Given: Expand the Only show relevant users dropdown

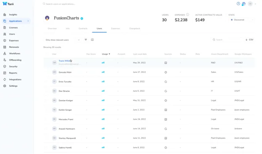Looking at the screenshot, I should [x=63, y=40].
